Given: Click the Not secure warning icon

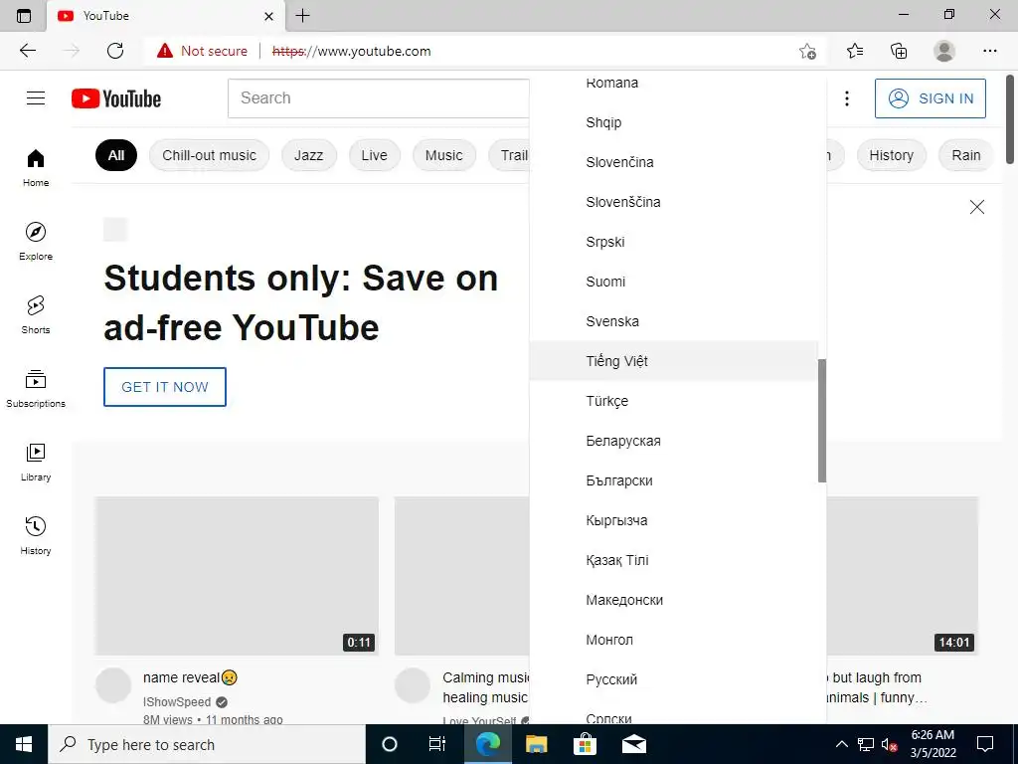Looking at the screenshot, I should pyautogui.click(x=165, y=51).
